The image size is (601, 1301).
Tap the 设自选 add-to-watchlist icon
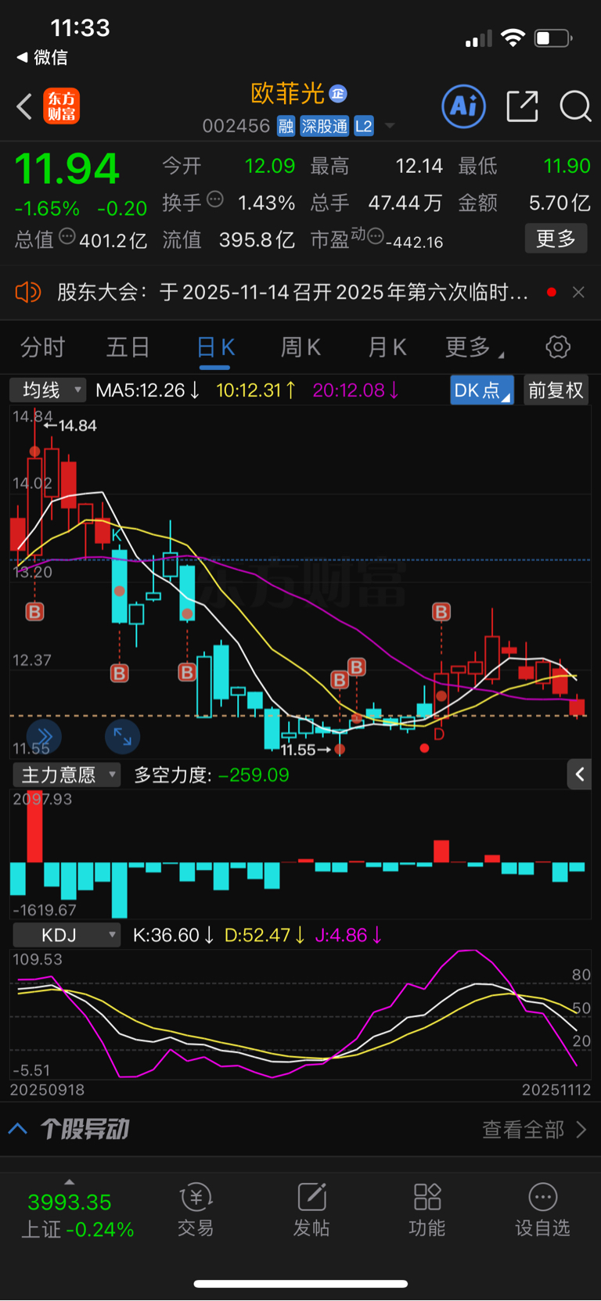click(x=542, y=1209)
